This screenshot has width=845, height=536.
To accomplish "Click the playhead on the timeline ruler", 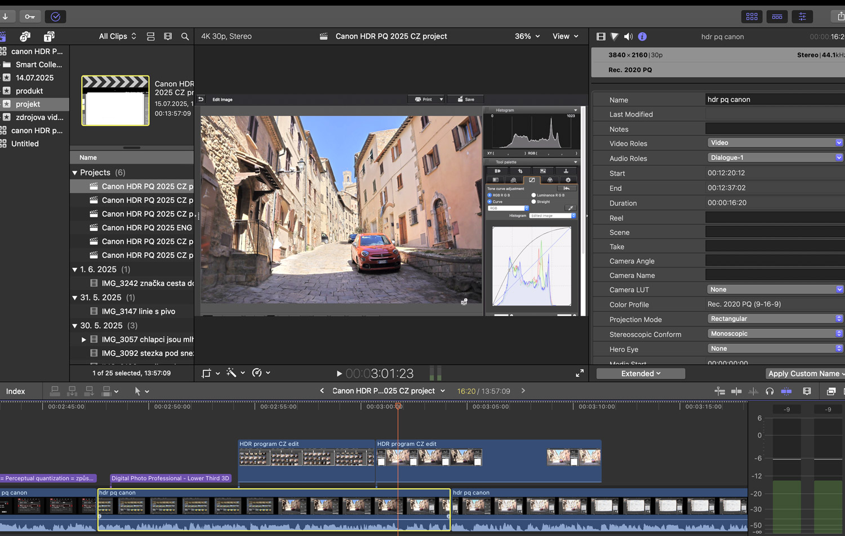I will coord(398,407).
